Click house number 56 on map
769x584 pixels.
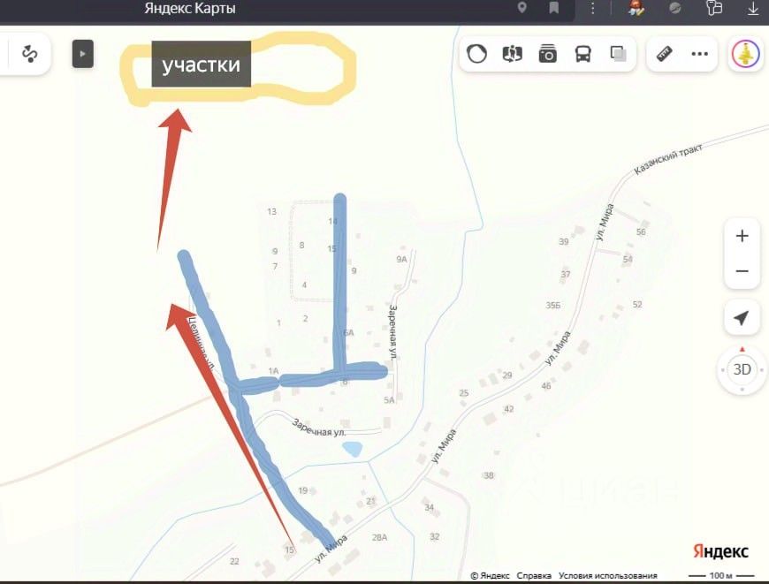(641, 232)
